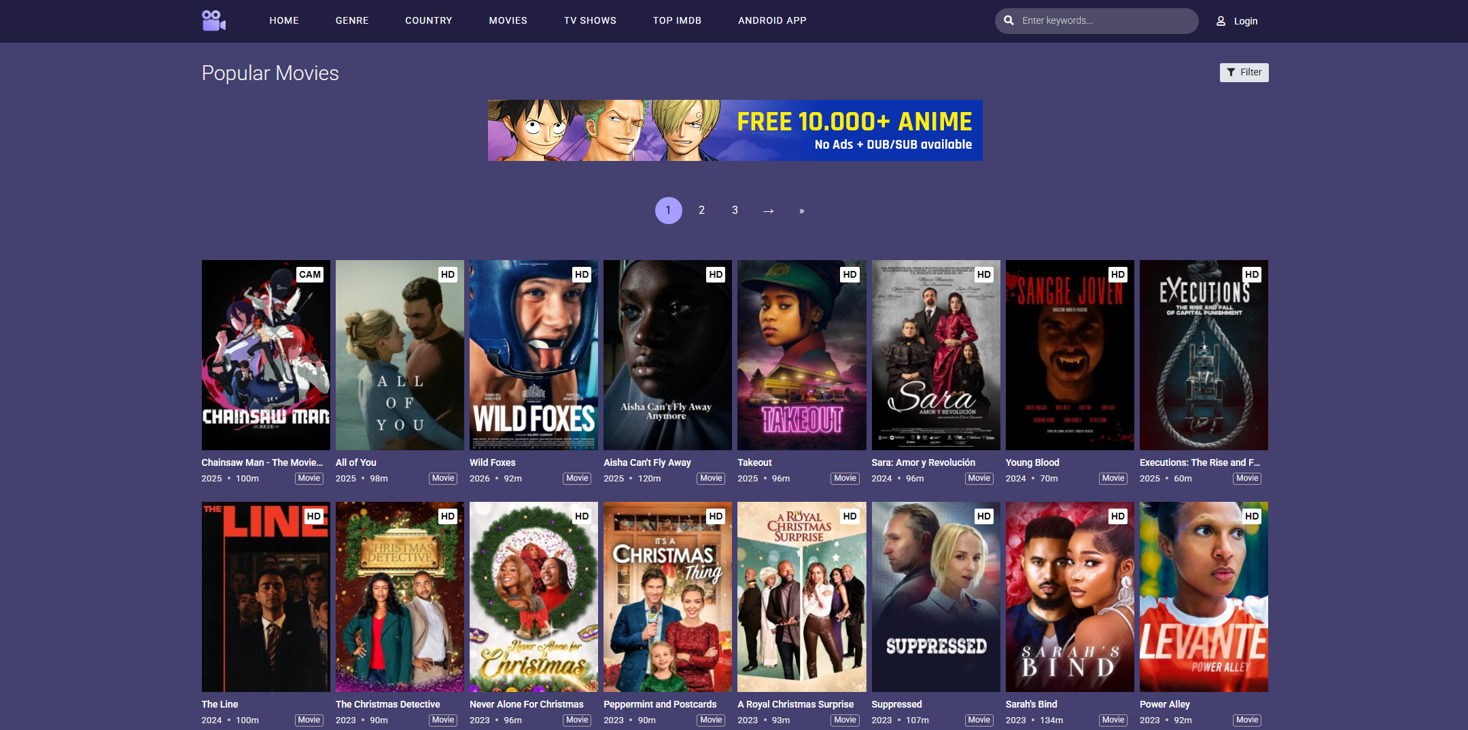Click the HD badge on Wild Foxes poster
Screen dimensions: 1468x730
click(582, 274)
